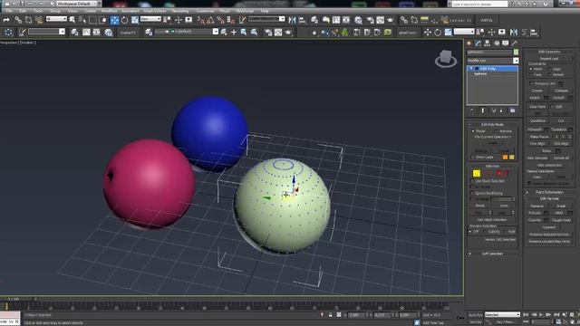Screen dimensions: 580x326
Task: Open the Customize menu
Action: pyautogui.click(x=205, y=11)
